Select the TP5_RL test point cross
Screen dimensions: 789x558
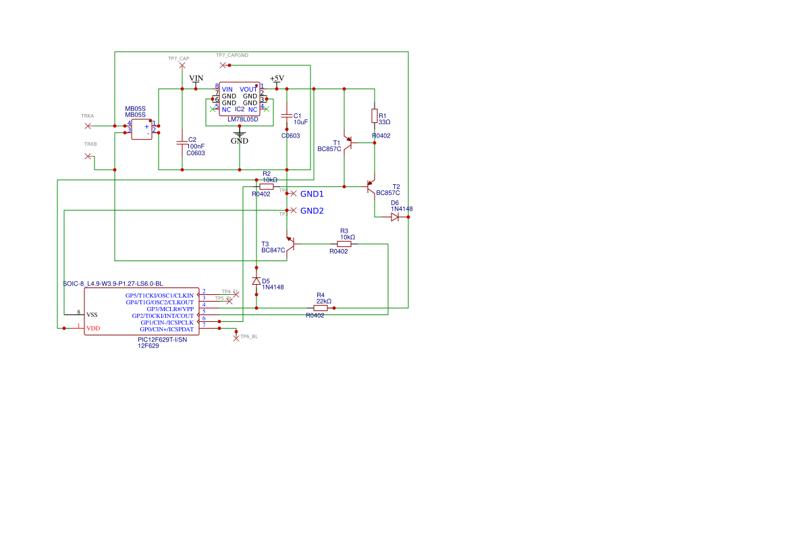[x=229, y=302]
